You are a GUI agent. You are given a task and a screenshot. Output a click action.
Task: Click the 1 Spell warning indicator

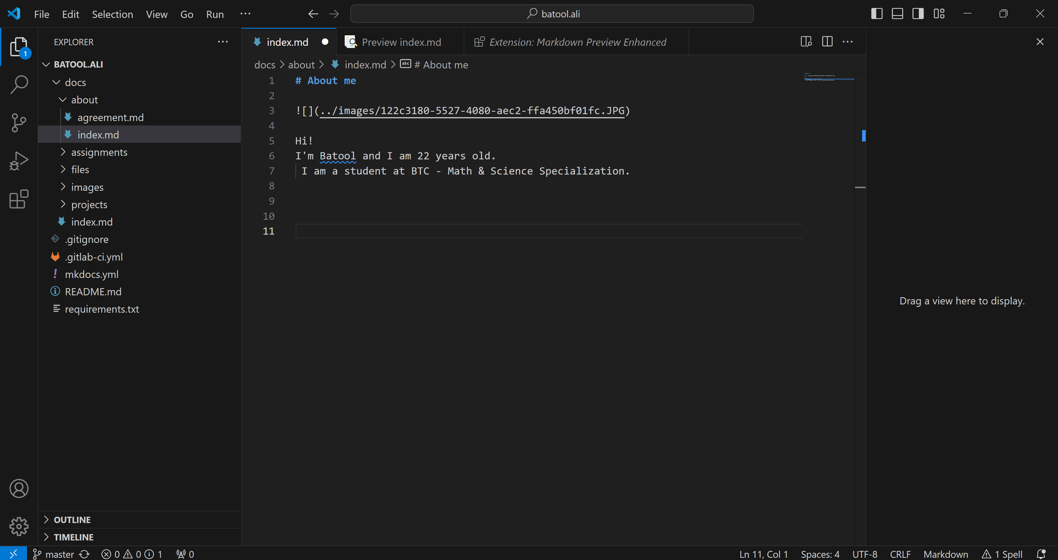[1002, 554]
